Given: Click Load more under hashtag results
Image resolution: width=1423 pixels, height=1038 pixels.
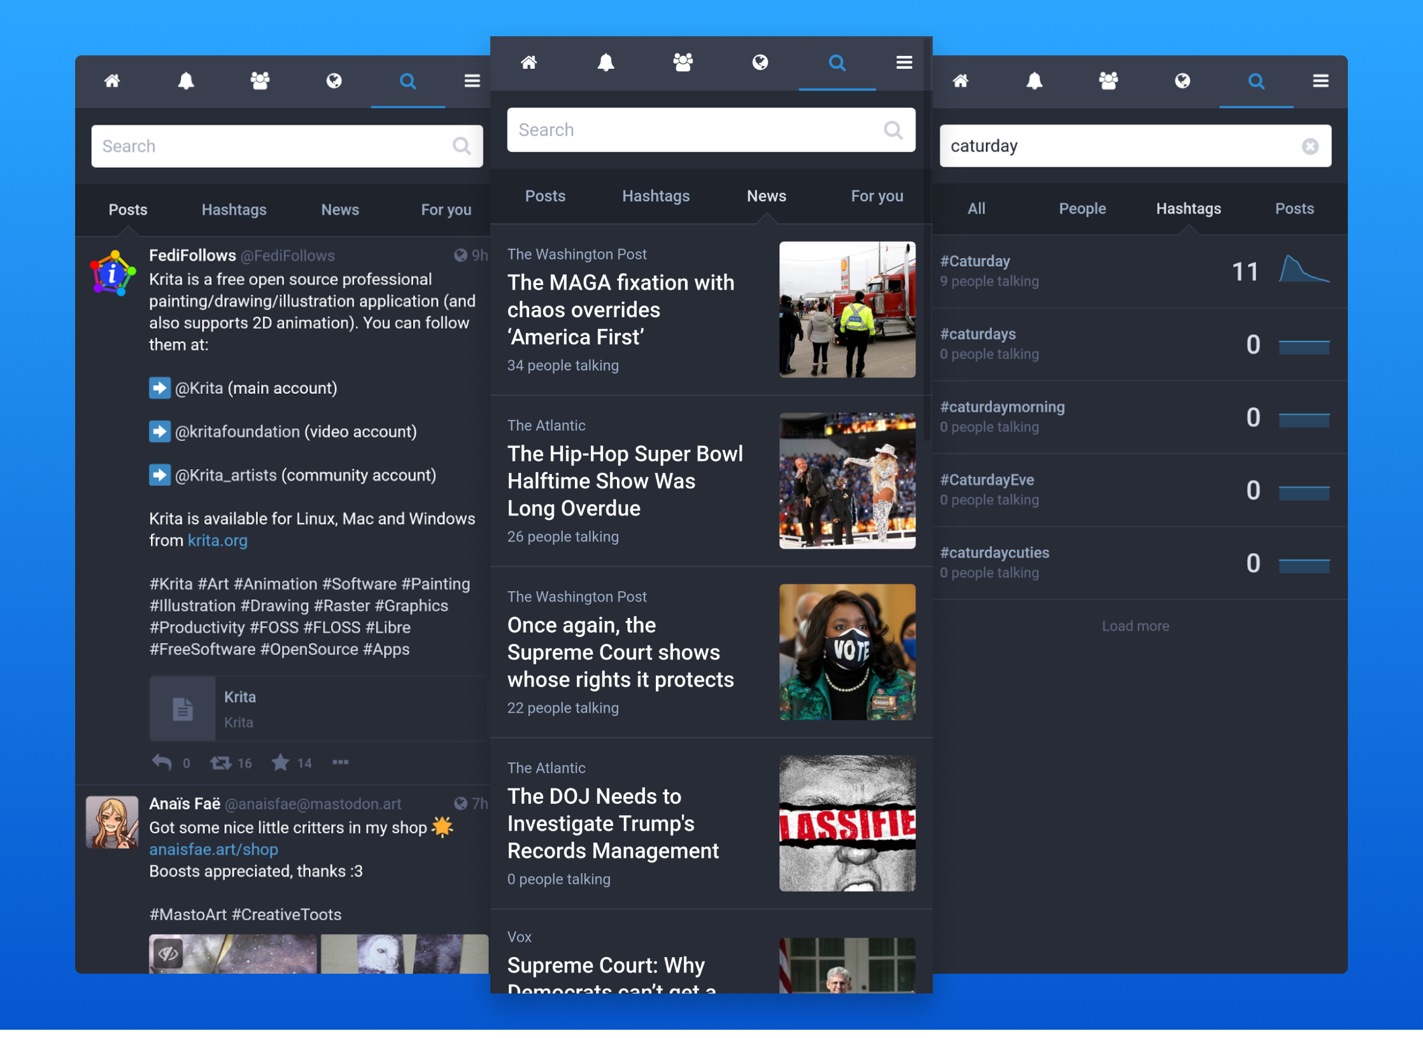Looking at the screenshot, I should pyautogui.click(x=1135, y=626).
